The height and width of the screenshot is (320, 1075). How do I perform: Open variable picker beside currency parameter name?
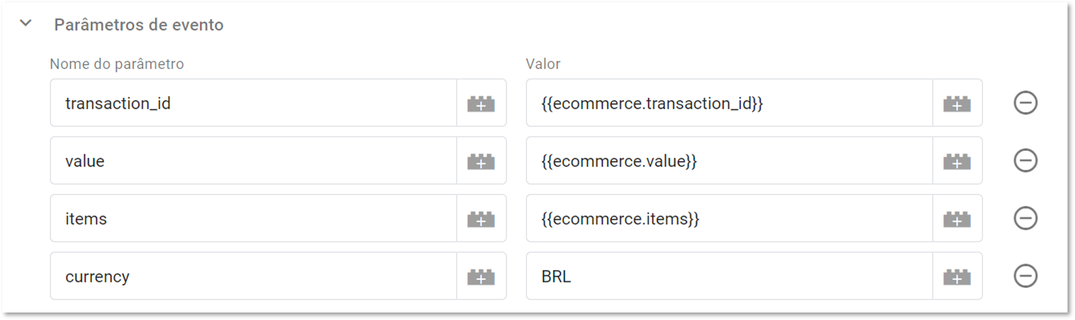point(481,276)
